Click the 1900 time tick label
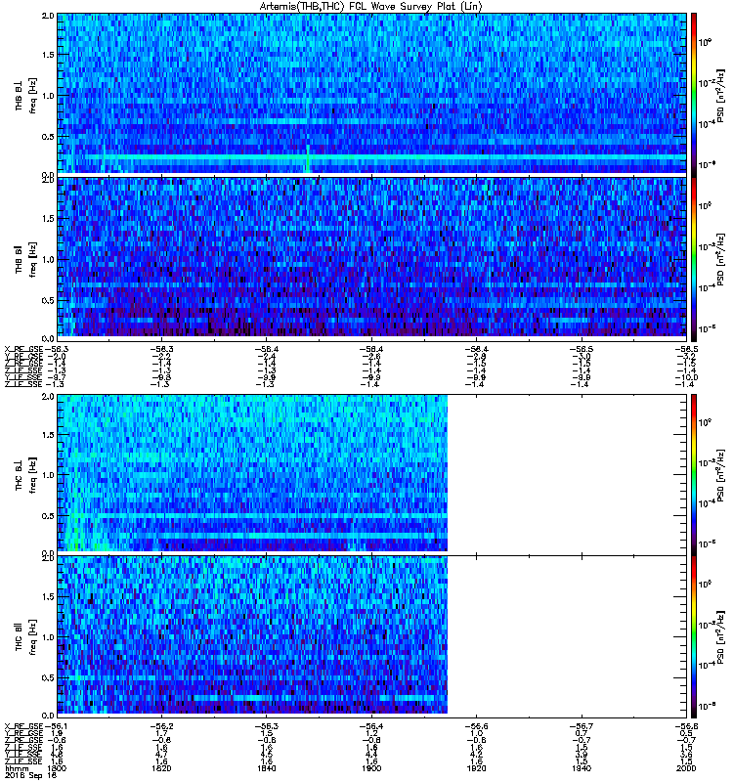This screenshot has height=782, width=733. pos(371,768)
